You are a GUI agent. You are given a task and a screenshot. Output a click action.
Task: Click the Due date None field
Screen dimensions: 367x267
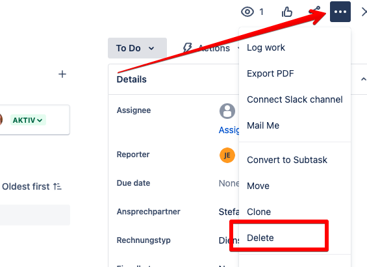pos(229,183)
